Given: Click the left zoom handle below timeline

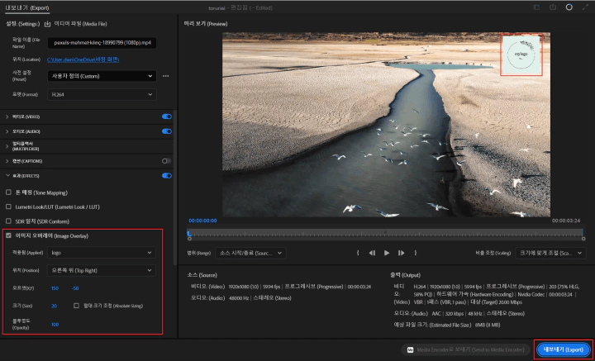Looking at the screenshot, I should point(189,239).
